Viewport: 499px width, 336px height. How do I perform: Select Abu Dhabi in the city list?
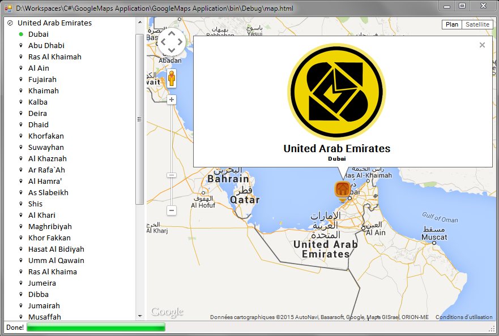46,45
